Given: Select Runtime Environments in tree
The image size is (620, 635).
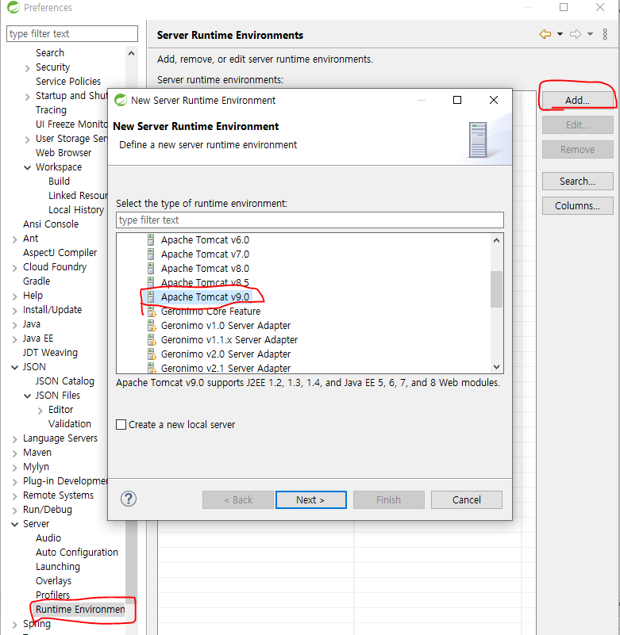Looking at the screenshot, I should pyautogui.click(x=80, y=610).
